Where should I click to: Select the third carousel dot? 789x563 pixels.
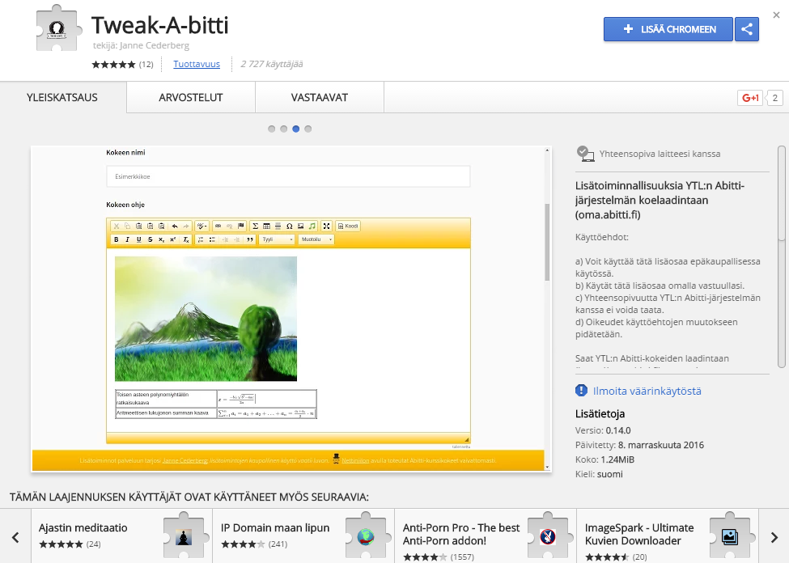pyautogui.click(x=296, y=129)
